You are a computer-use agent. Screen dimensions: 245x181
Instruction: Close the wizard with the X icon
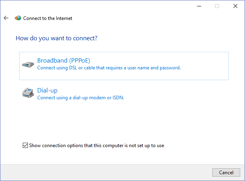click(x=235, y=6)
